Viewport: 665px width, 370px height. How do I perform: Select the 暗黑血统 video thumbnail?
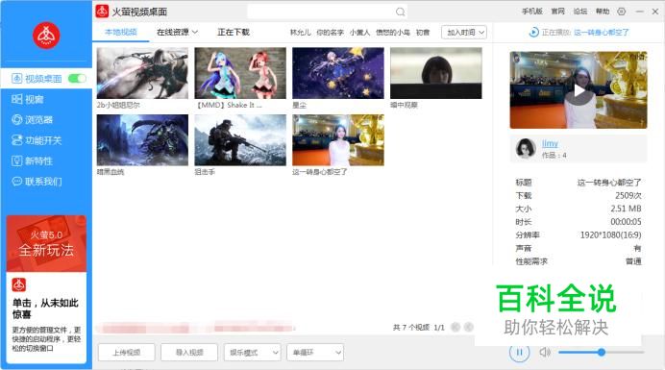142,140
